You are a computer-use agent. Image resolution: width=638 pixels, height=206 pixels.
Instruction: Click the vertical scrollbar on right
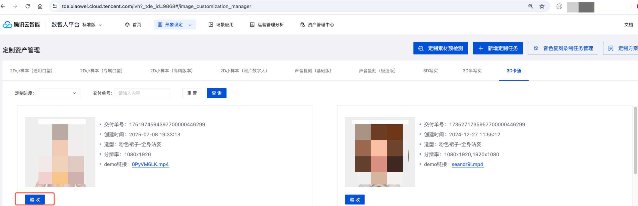point(635,141)
